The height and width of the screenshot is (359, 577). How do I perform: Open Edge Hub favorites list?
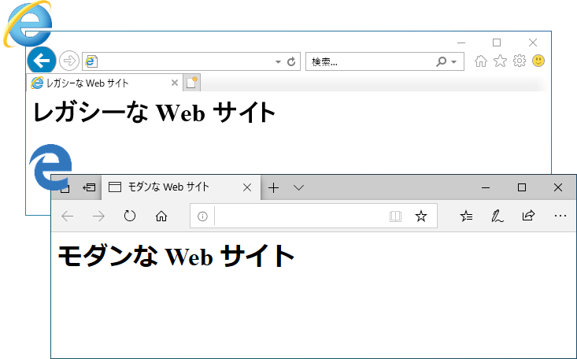[466, 217]
